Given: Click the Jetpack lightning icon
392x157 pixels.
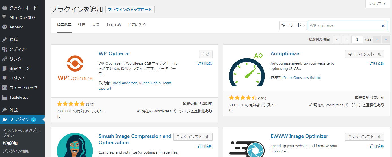Looking at the screenshot, I should (4, 27).
